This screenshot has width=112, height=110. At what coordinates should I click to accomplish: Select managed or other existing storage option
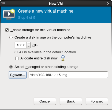(11, 67)
